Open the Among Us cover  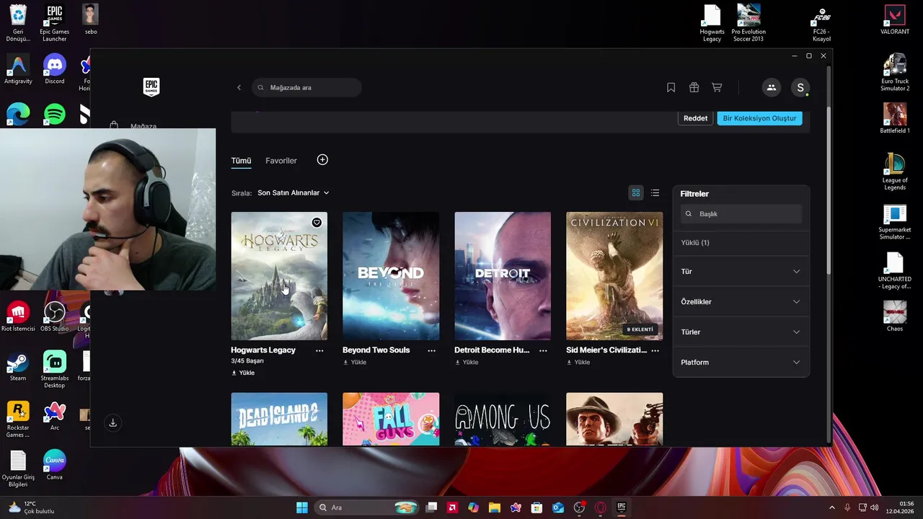tap(503, 419)
